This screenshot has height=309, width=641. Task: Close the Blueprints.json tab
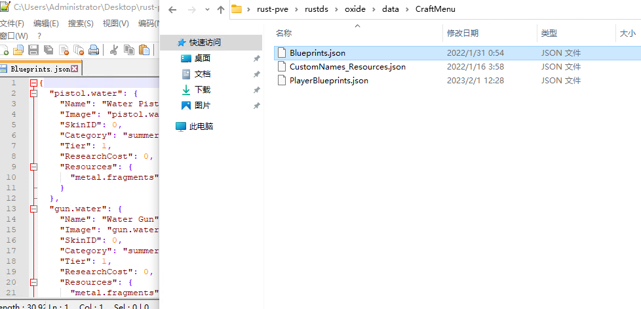(75, 69)
